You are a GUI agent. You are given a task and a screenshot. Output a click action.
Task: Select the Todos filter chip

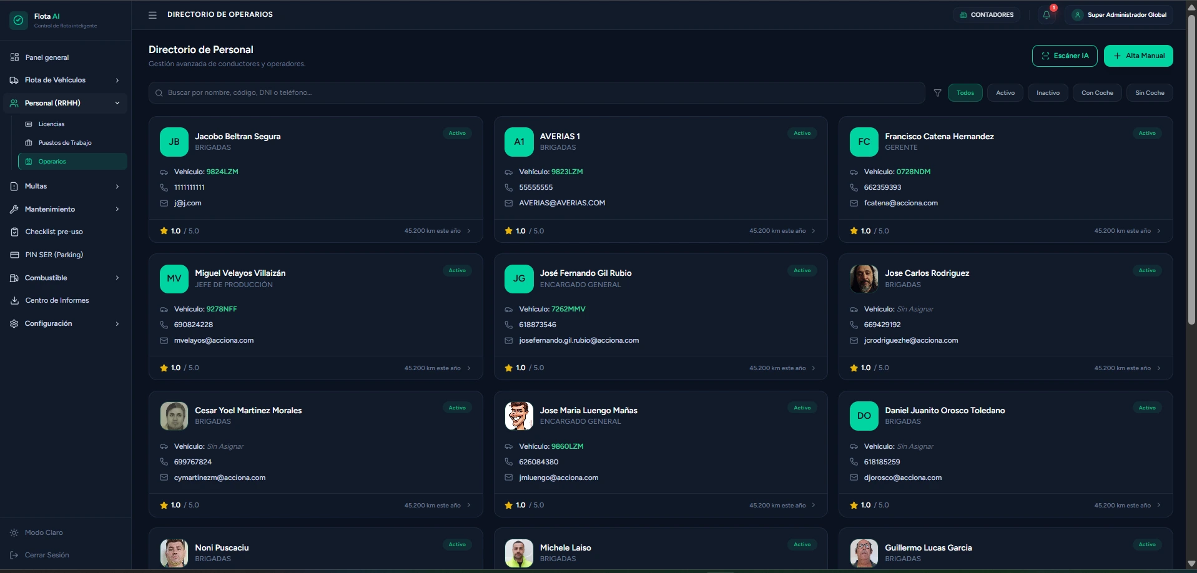[965, 93]
